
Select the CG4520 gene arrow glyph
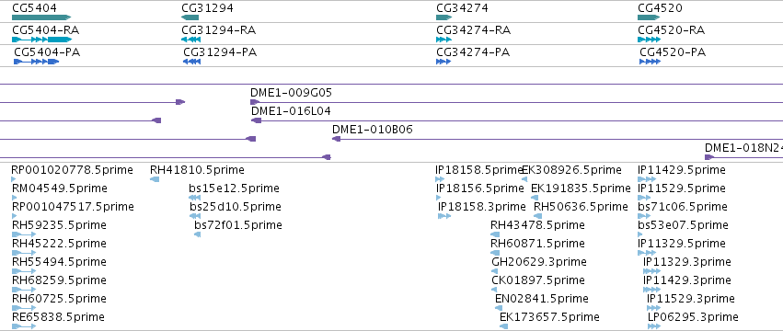pyautogui.click(x=649, y=17)
